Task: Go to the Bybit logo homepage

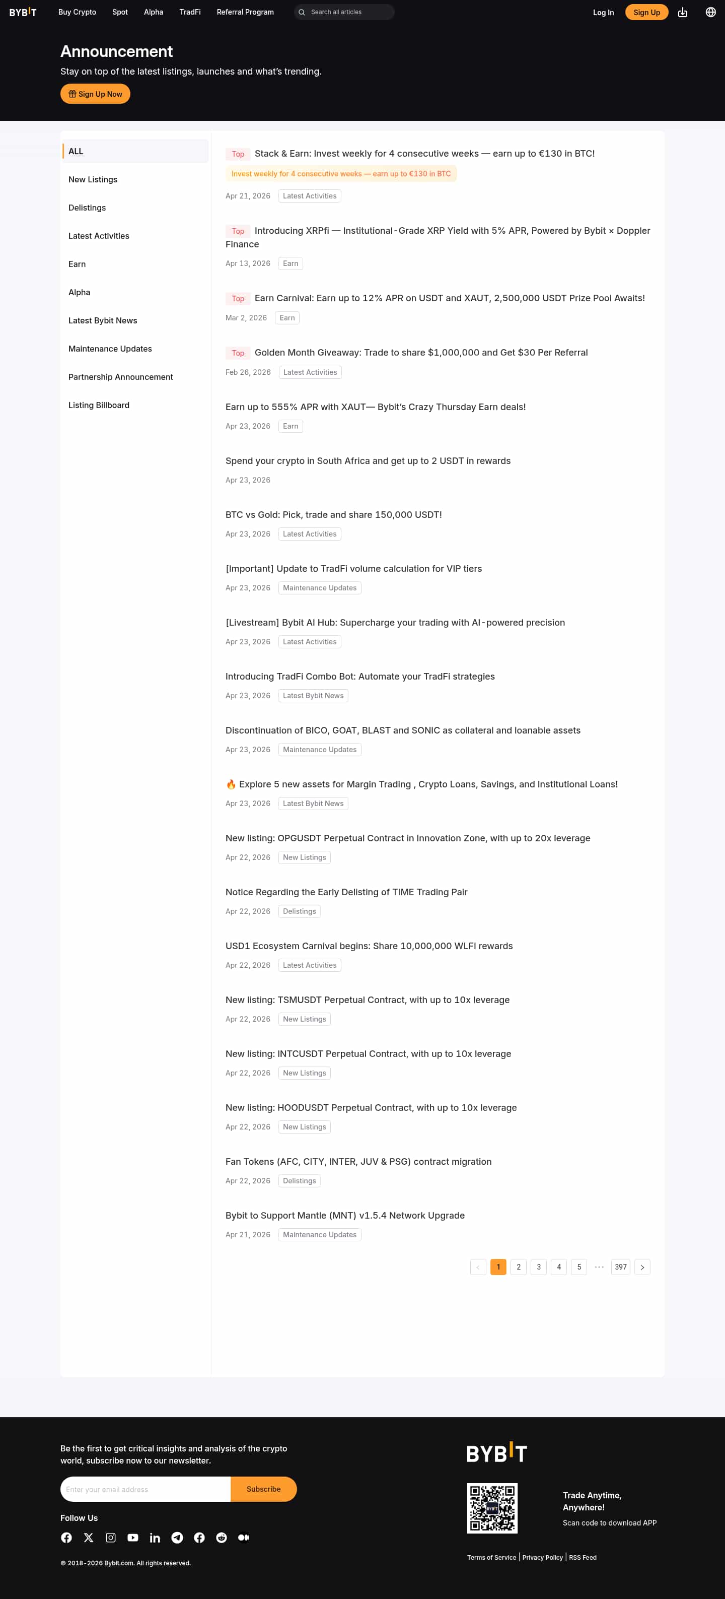Action: [23, 13]
